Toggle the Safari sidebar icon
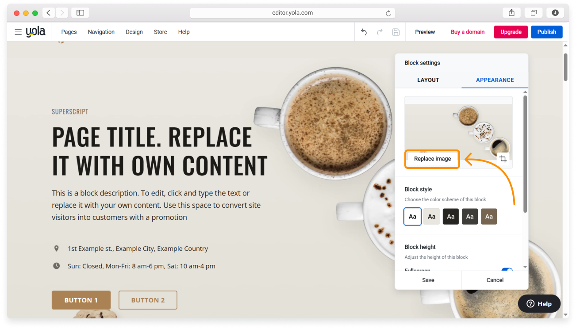576x329 pixels. [80, 13]
